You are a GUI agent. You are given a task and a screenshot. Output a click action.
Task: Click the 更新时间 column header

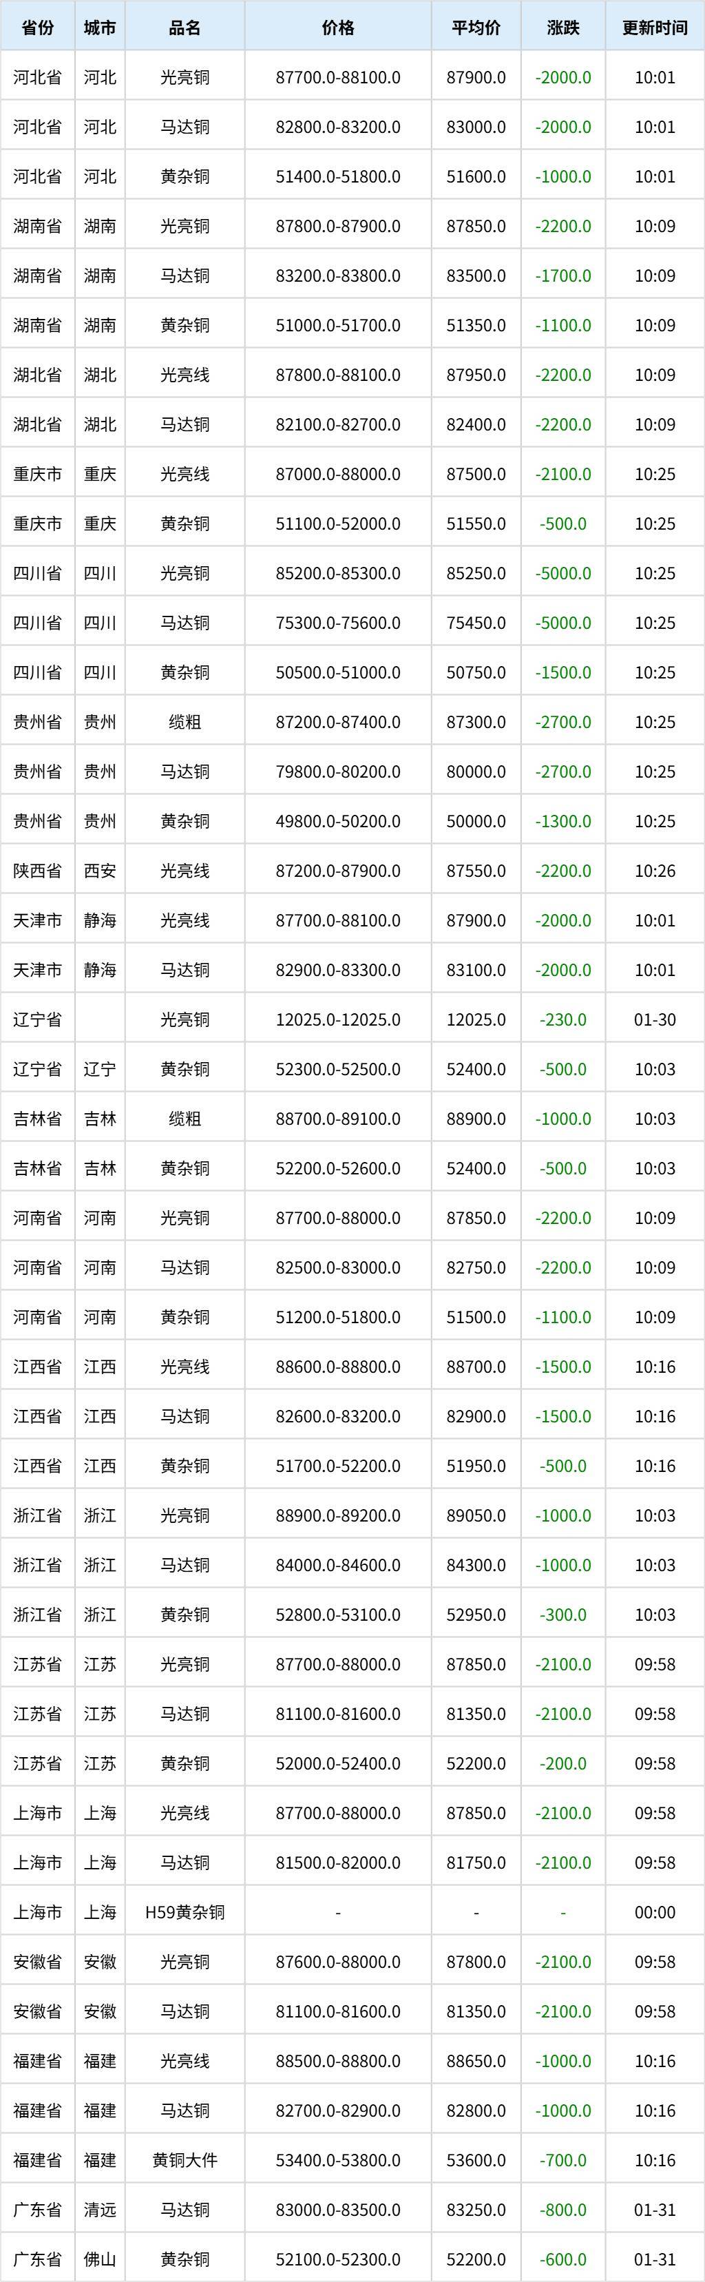(655, 28)
